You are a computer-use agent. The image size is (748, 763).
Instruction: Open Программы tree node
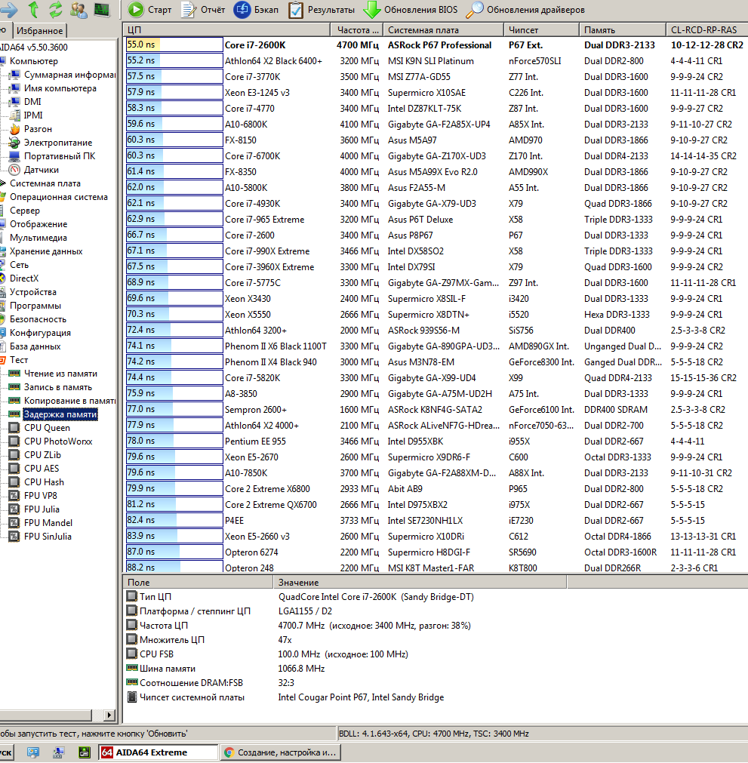tap(31, 306)
